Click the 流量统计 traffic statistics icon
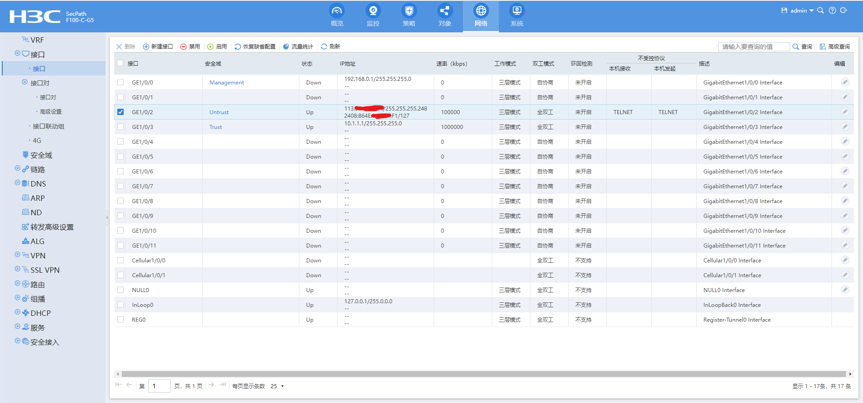 (x=286, y=47)
